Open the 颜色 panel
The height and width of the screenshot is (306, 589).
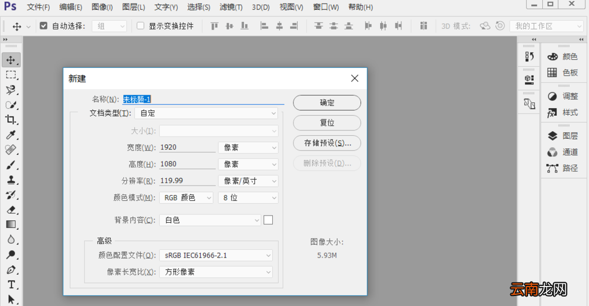coord(563,57)
